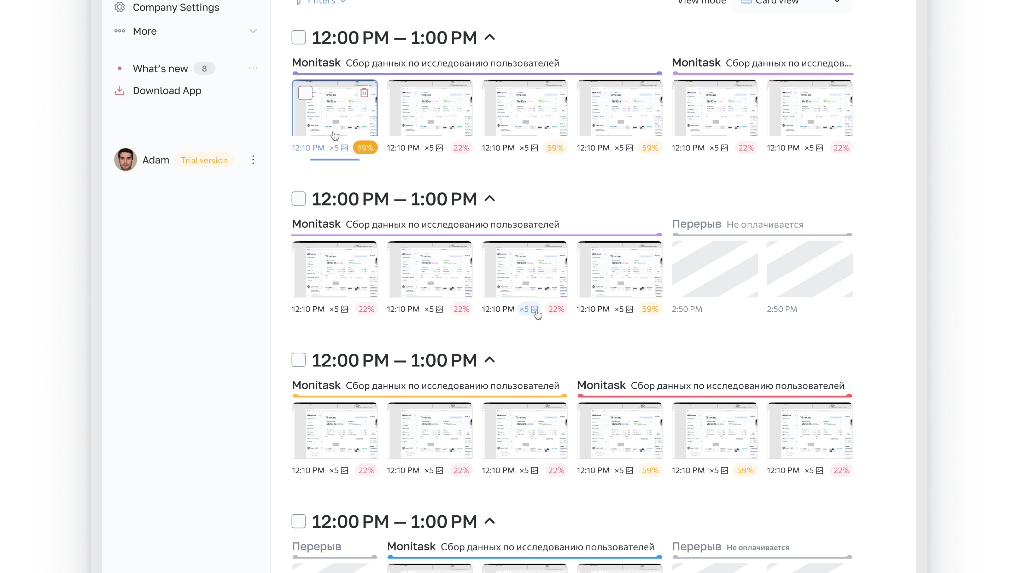Open the three-dot menu next to Adam
The width and height of the screenshot is (1018, 573).
coord(253,160)
